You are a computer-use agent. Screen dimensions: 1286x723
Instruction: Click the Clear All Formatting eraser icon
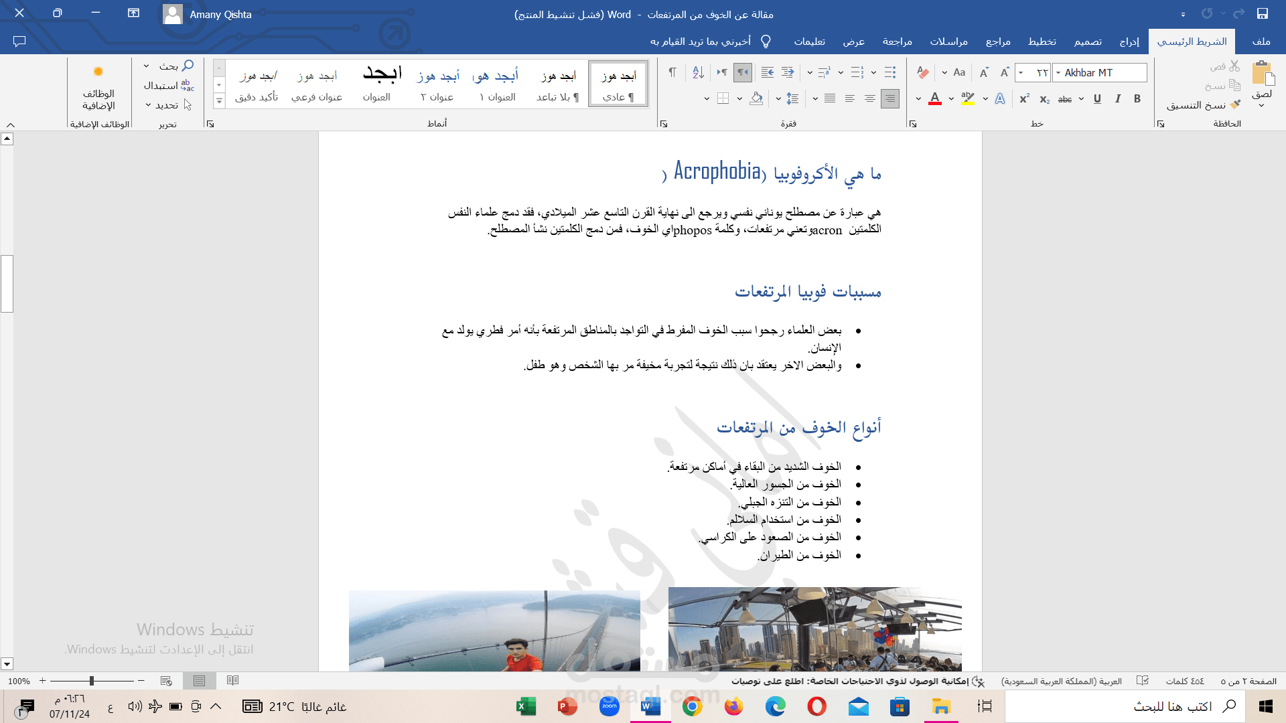923,72
